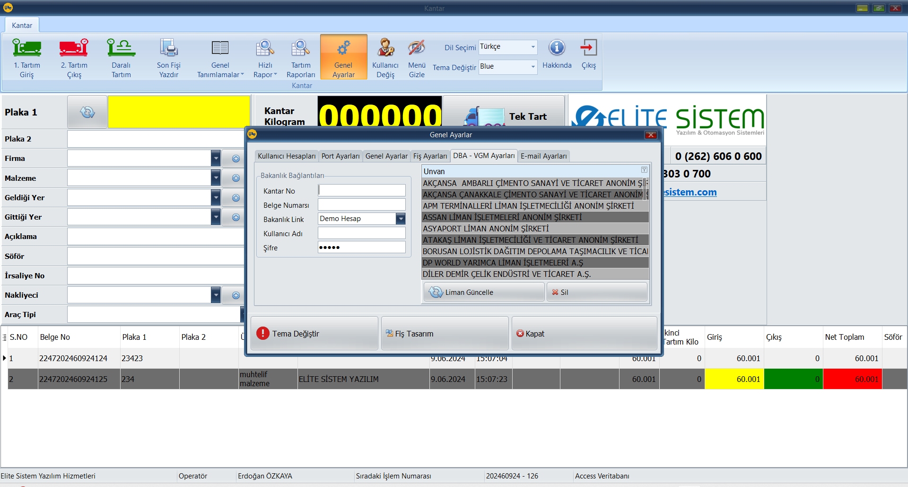The width and height of the screenshot is (908, 487).
Task: Click refresh button next to Plaka 1
Action: tap(87, 112)
